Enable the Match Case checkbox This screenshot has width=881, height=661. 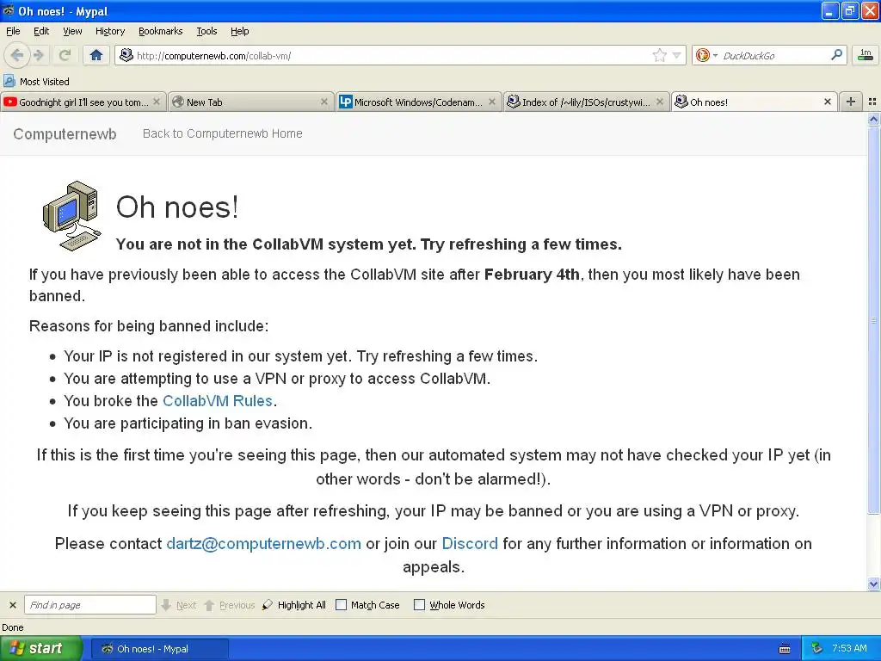(341, 605)
